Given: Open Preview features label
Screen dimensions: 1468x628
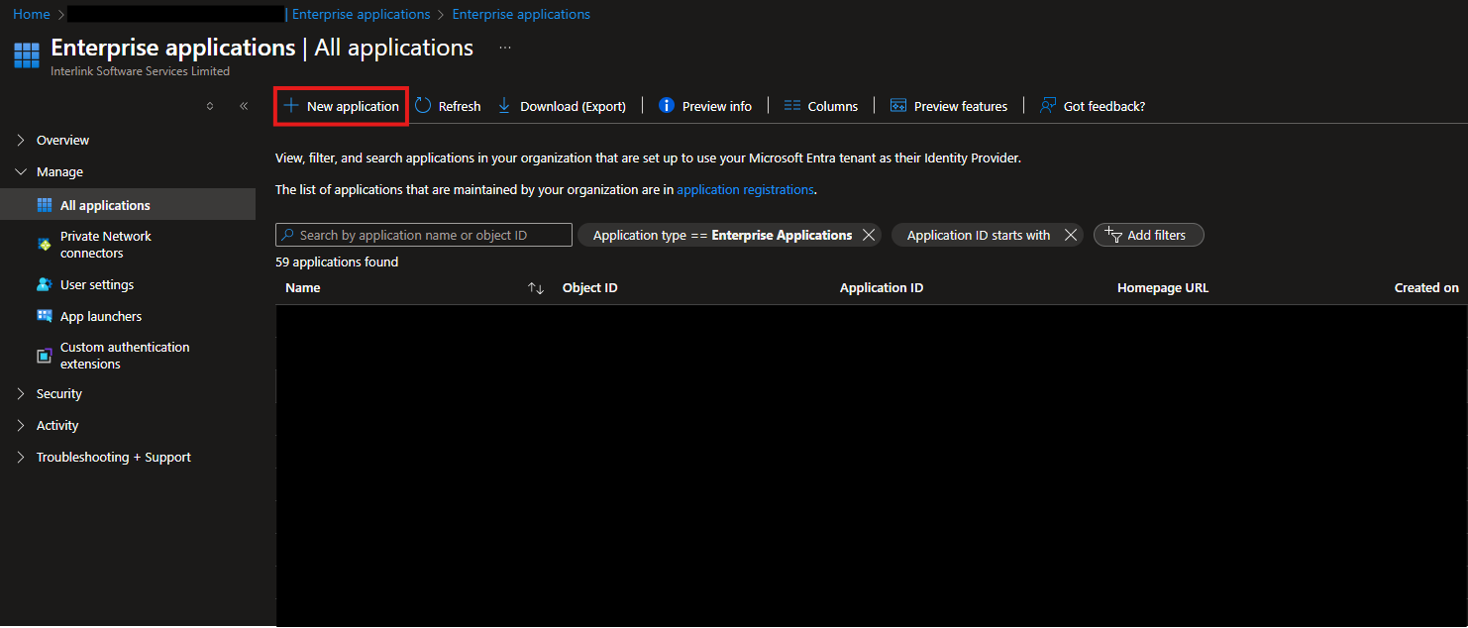Looking at the screenshot, I should tap(961, 106).
